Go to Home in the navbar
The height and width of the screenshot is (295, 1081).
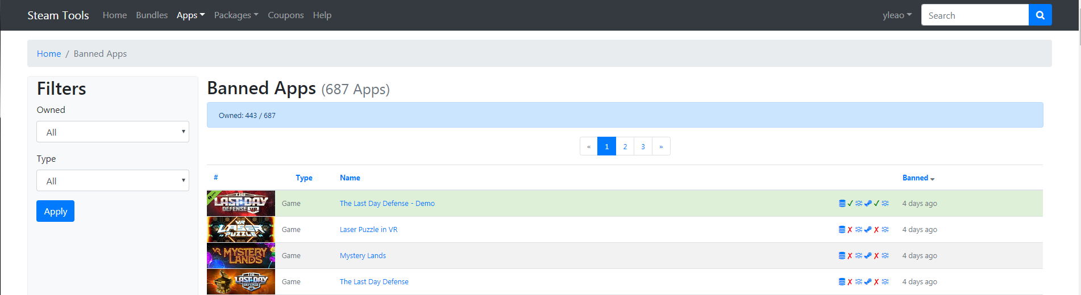point(115,15)
